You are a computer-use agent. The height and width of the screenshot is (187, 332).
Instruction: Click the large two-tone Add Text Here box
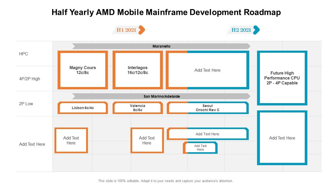coord(207,70)
